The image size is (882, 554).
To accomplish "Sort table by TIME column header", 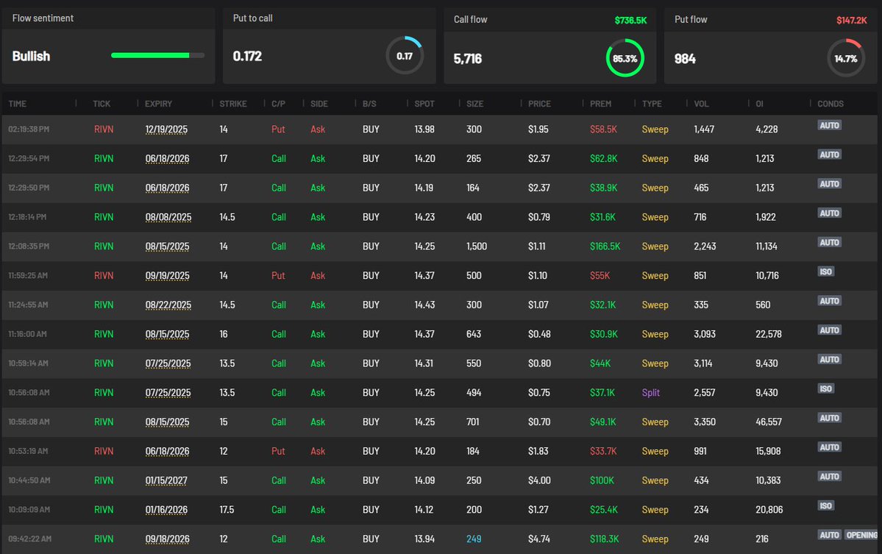I will point(18,104).
